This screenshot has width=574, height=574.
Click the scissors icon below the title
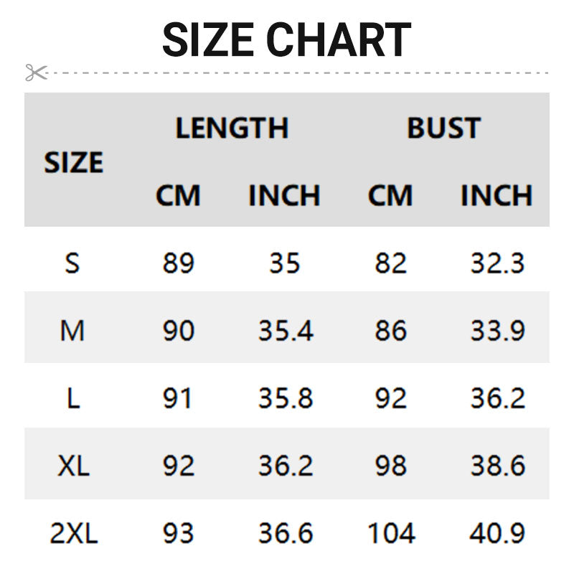click(x=35, y=72)
